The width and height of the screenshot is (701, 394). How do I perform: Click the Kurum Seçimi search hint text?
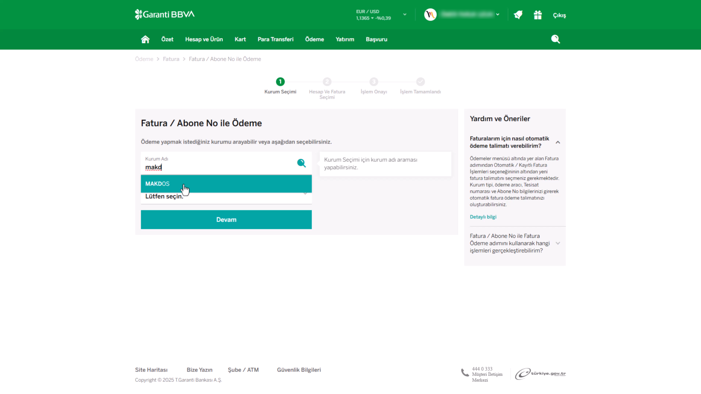click(x=371, y=163)
